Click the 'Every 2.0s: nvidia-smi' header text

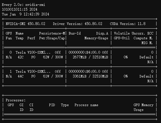(x=23, y=5)
